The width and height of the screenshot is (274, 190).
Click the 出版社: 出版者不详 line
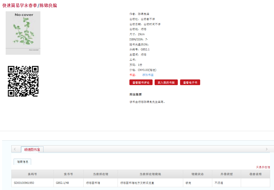142,19
